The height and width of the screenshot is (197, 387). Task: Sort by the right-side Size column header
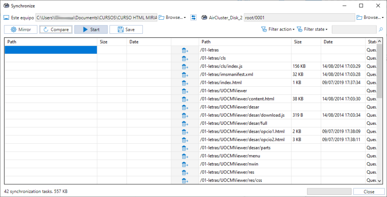coord(306,42)
